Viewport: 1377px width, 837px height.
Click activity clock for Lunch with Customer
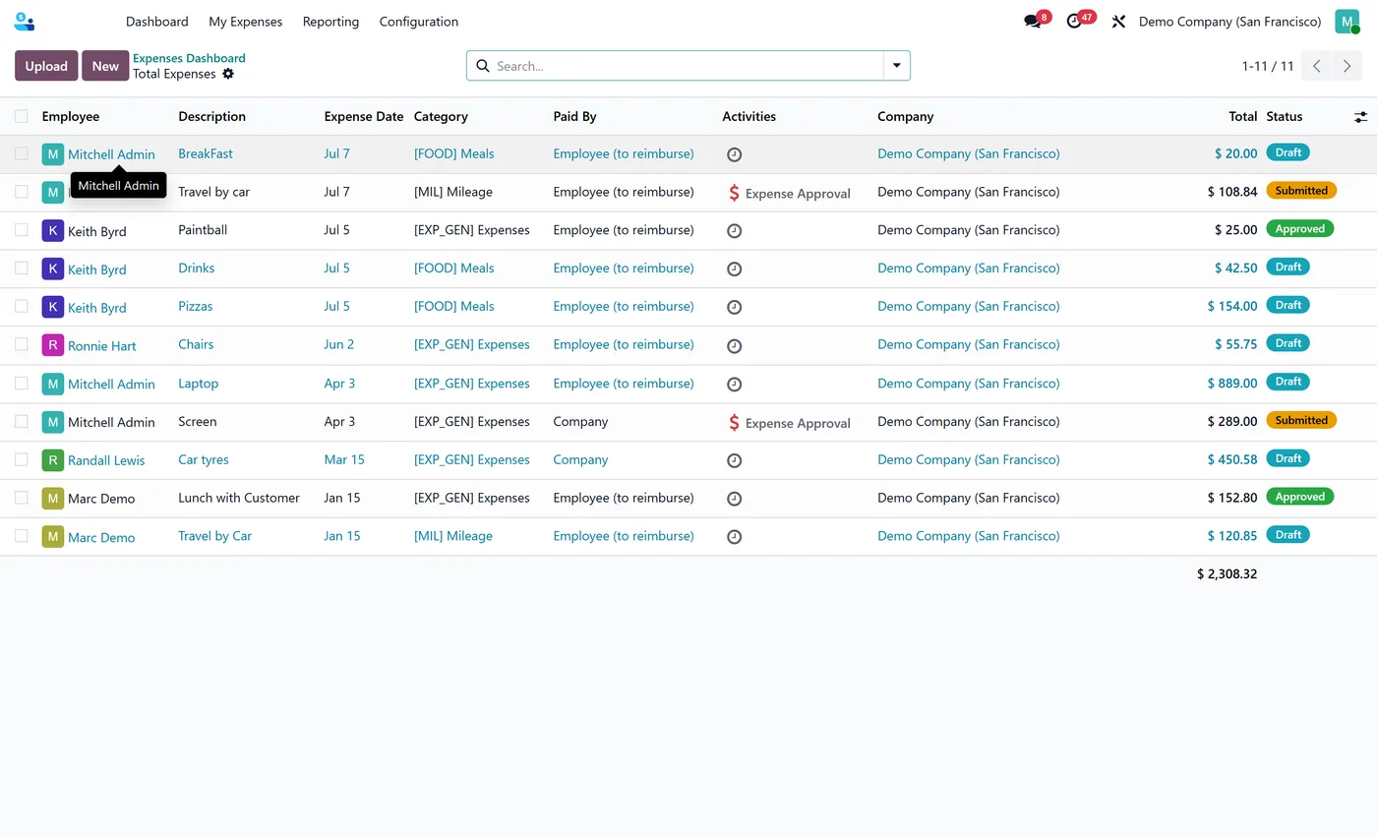[734, 499]
